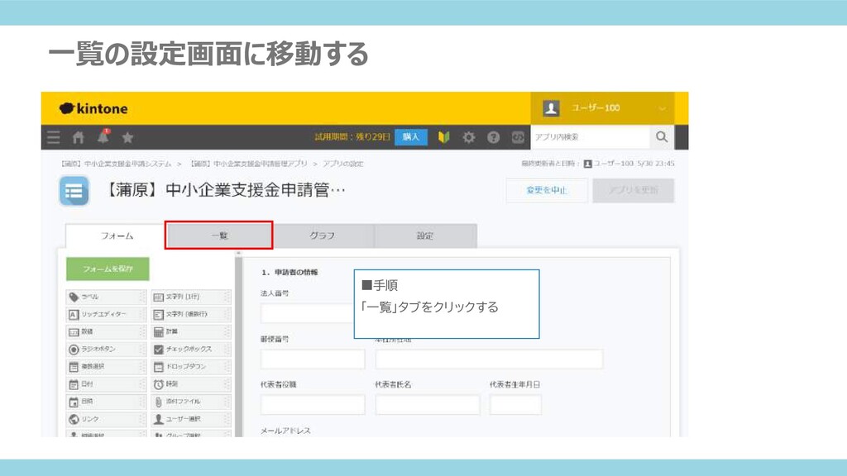The image size is (847, 476).
Task: Select the 添付ファイル field in the palette
Action: click(191, 402)
